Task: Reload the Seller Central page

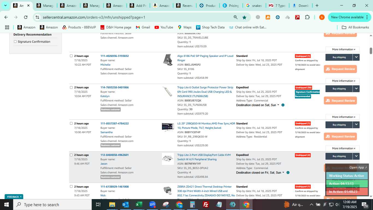Action: coord(26,17)
